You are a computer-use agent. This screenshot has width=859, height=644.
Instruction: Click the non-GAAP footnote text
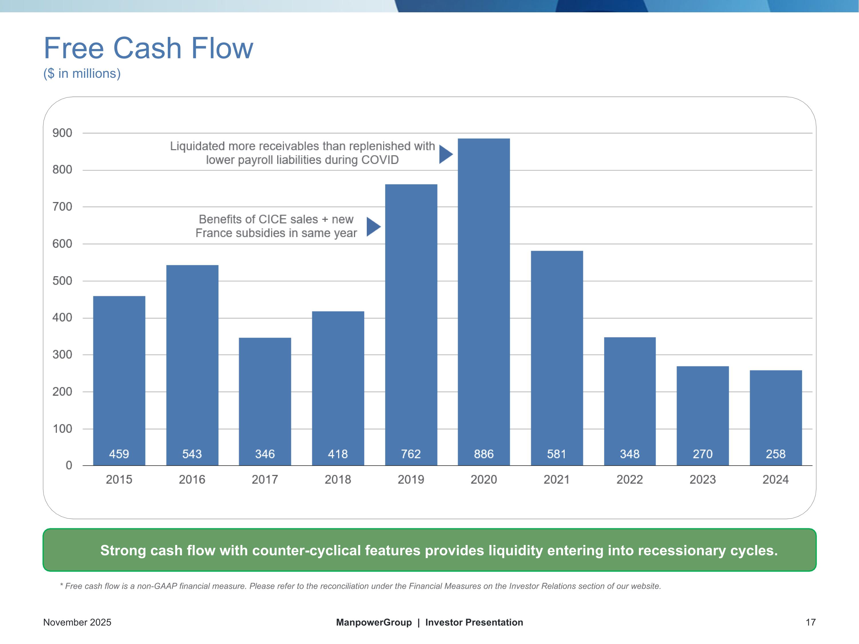click(360, 586)
